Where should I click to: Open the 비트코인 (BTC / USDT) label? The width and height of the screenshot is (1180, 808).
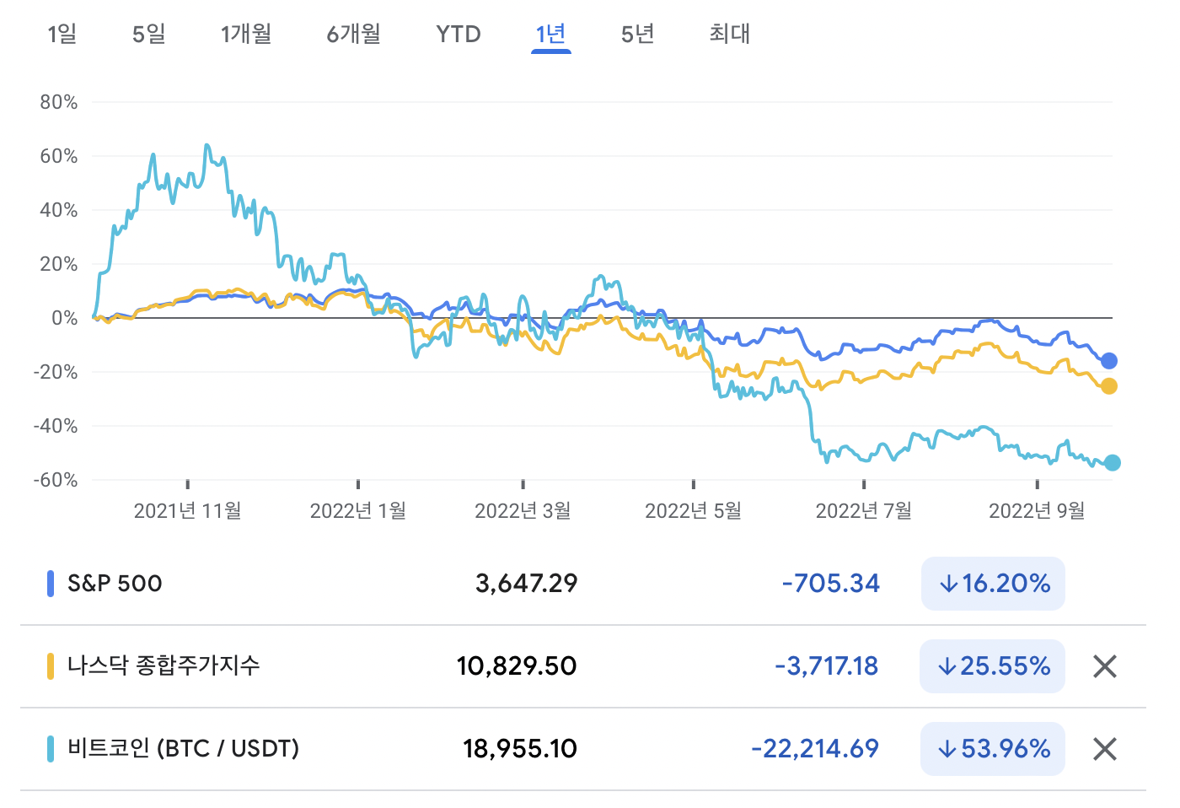click(183, 748)
